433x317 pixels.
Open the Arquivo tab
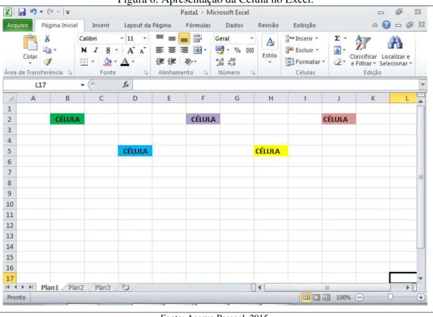18,25
